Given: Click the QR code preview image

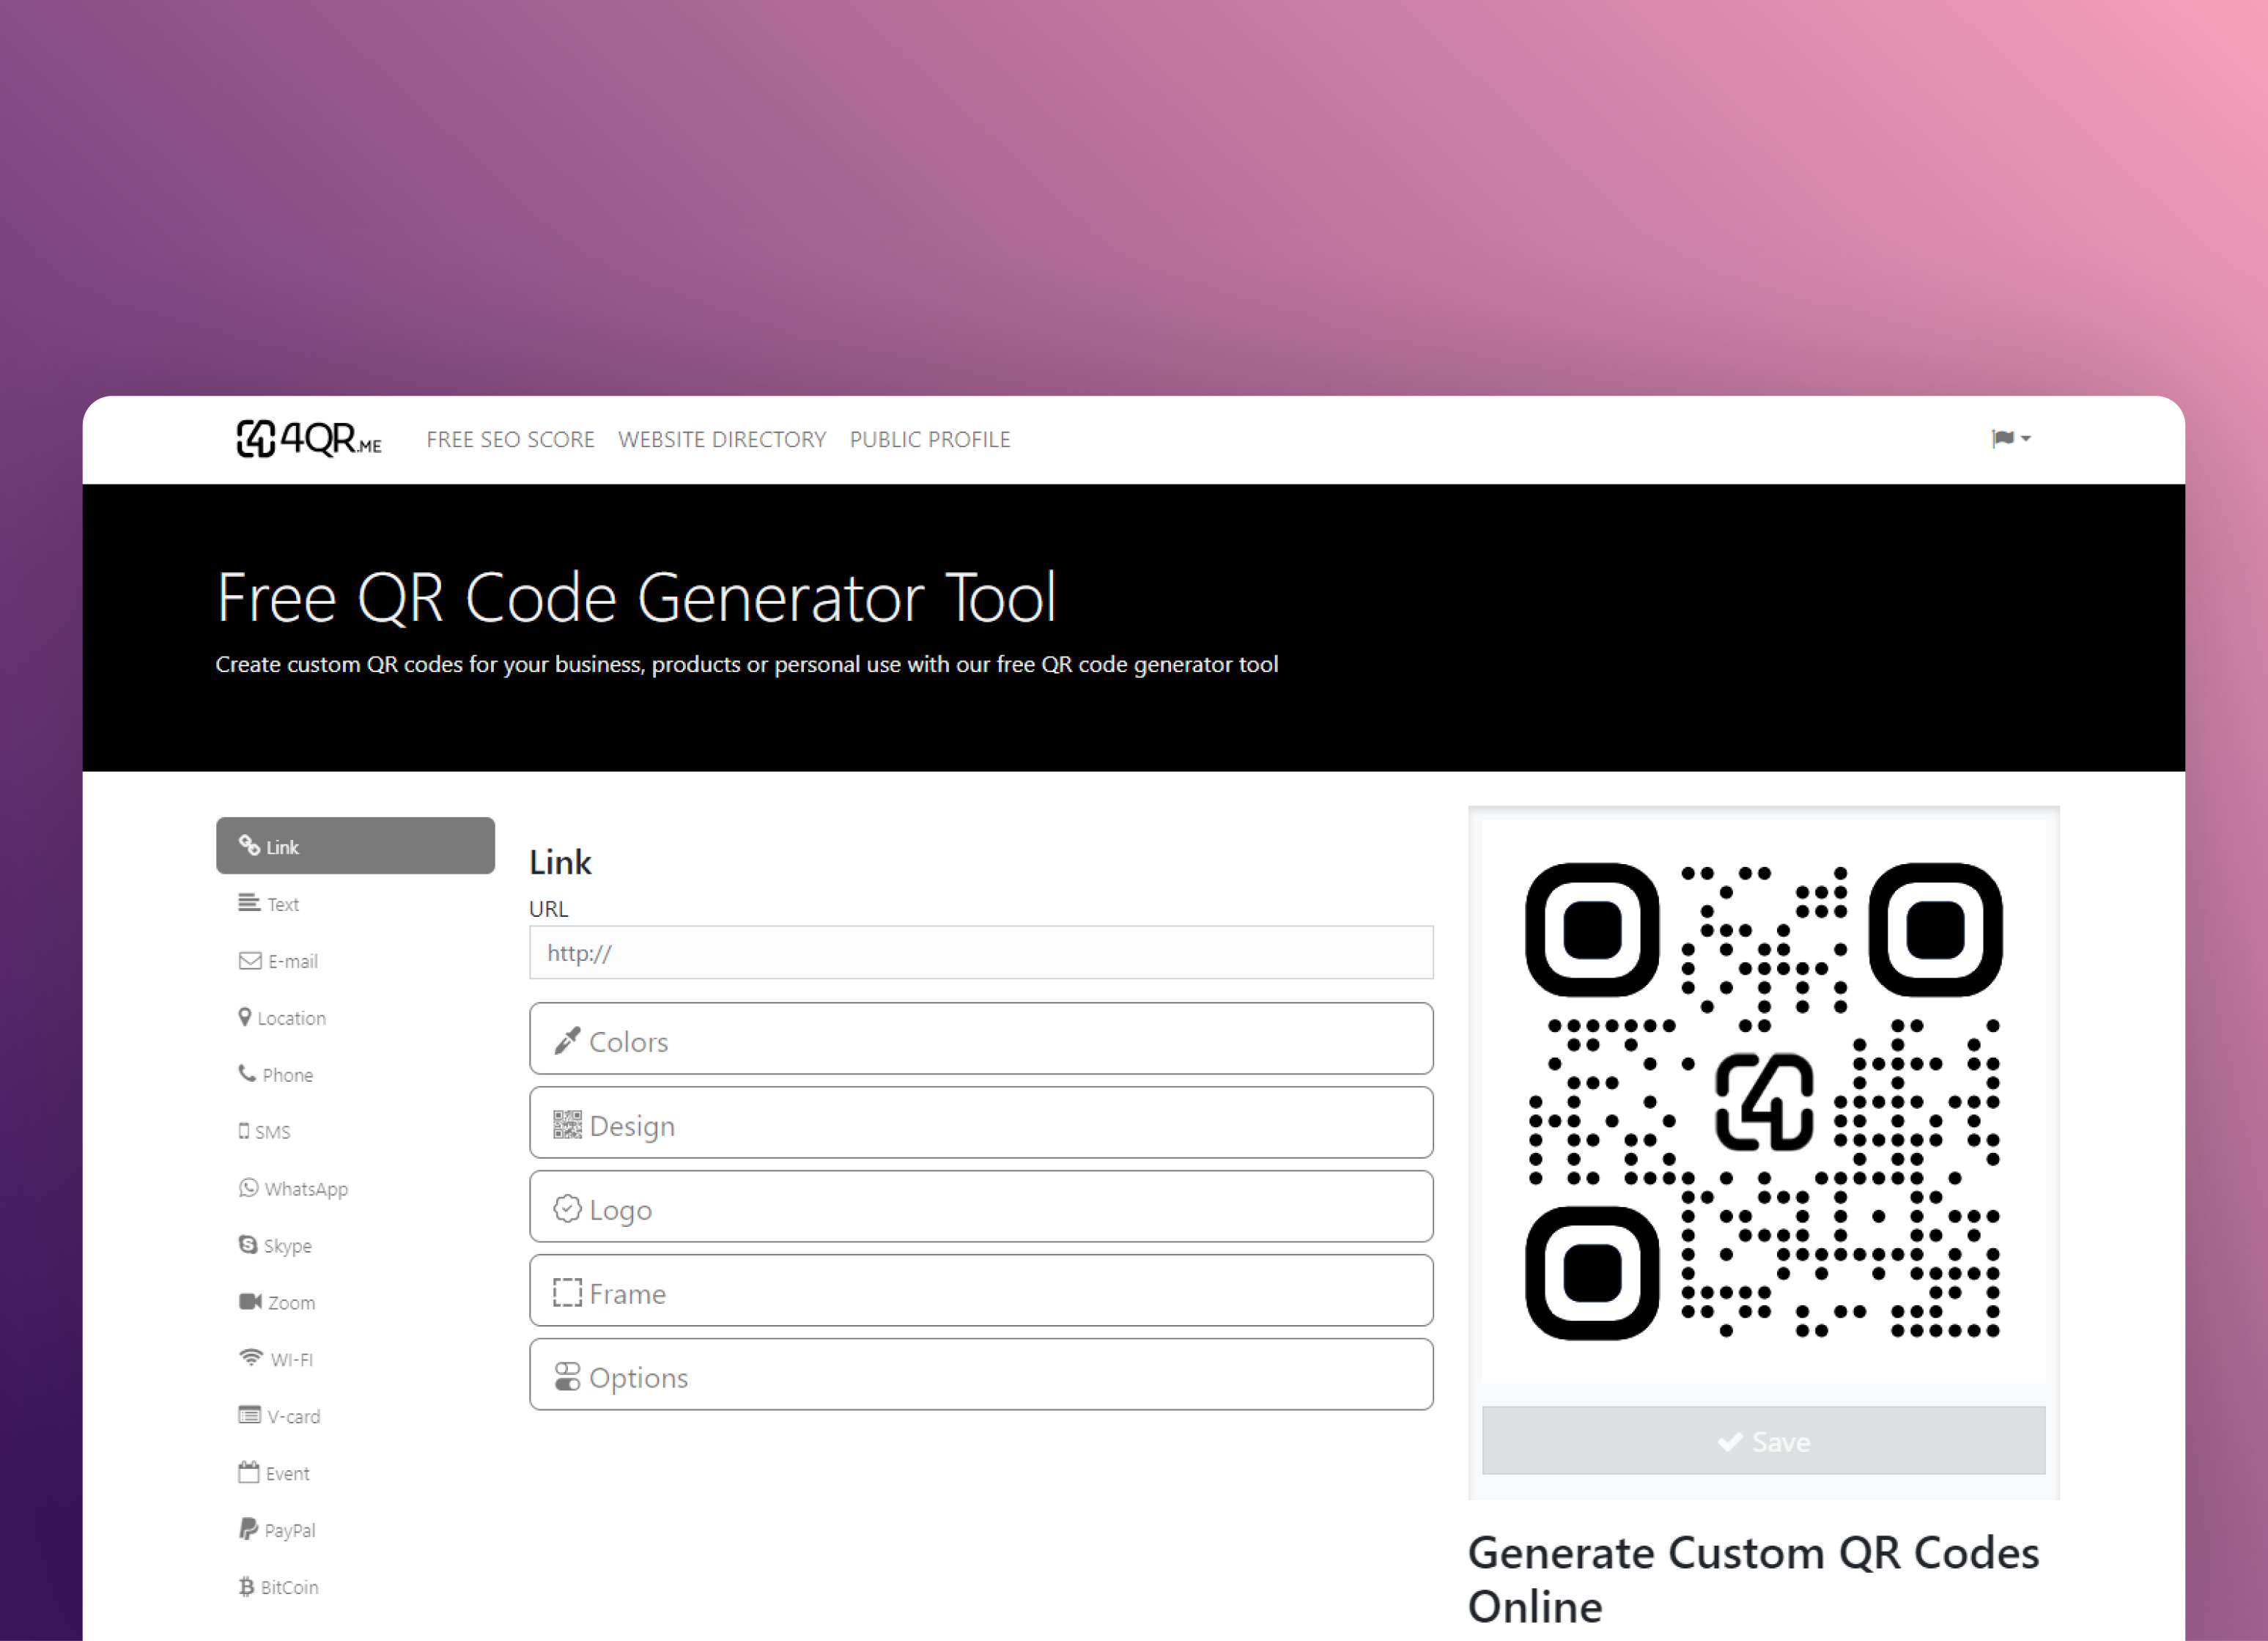Looking at the screenshot, I should 1763,1101.
